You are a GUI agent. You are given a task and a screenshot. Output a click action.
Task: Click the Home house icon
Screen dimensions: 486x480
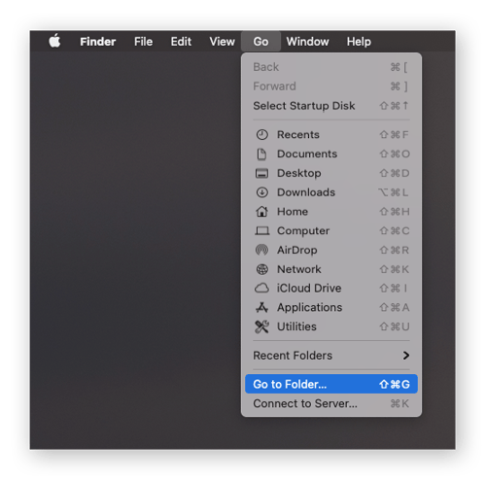pos(261,211)
